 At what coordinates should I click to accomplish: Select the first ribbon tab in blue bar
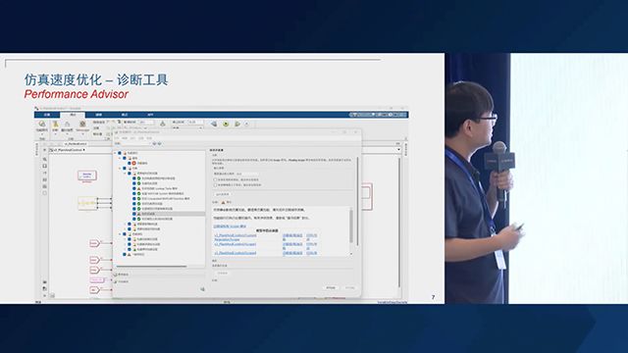47,115
